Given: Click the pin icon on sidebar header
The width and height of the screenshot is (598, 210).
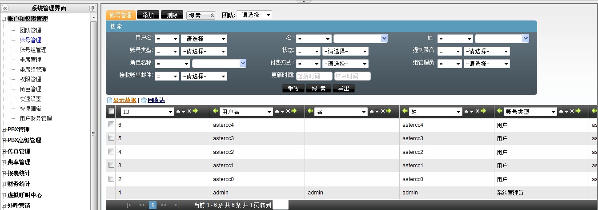Looking at the screenshot, I should [x=92, y=8].
